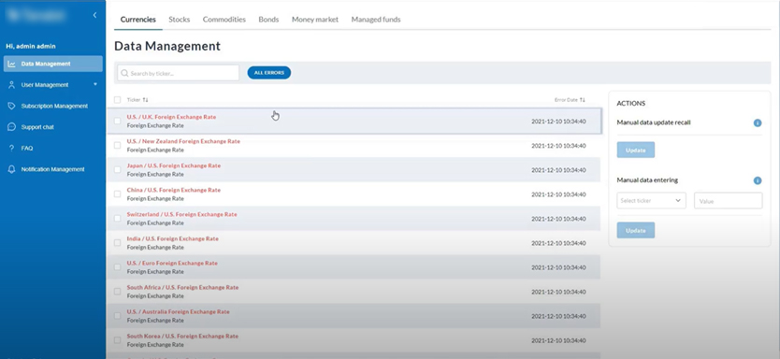Click the error date of the U.S. / U.K. row
This screenshot has width=780, height=359.
point(558,122)
